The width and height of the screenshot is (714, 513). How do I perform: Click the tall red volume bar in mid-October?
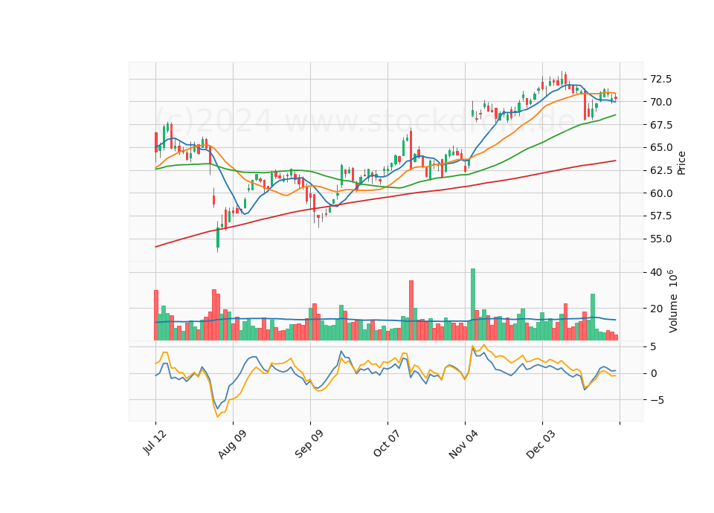click(411, 310)
